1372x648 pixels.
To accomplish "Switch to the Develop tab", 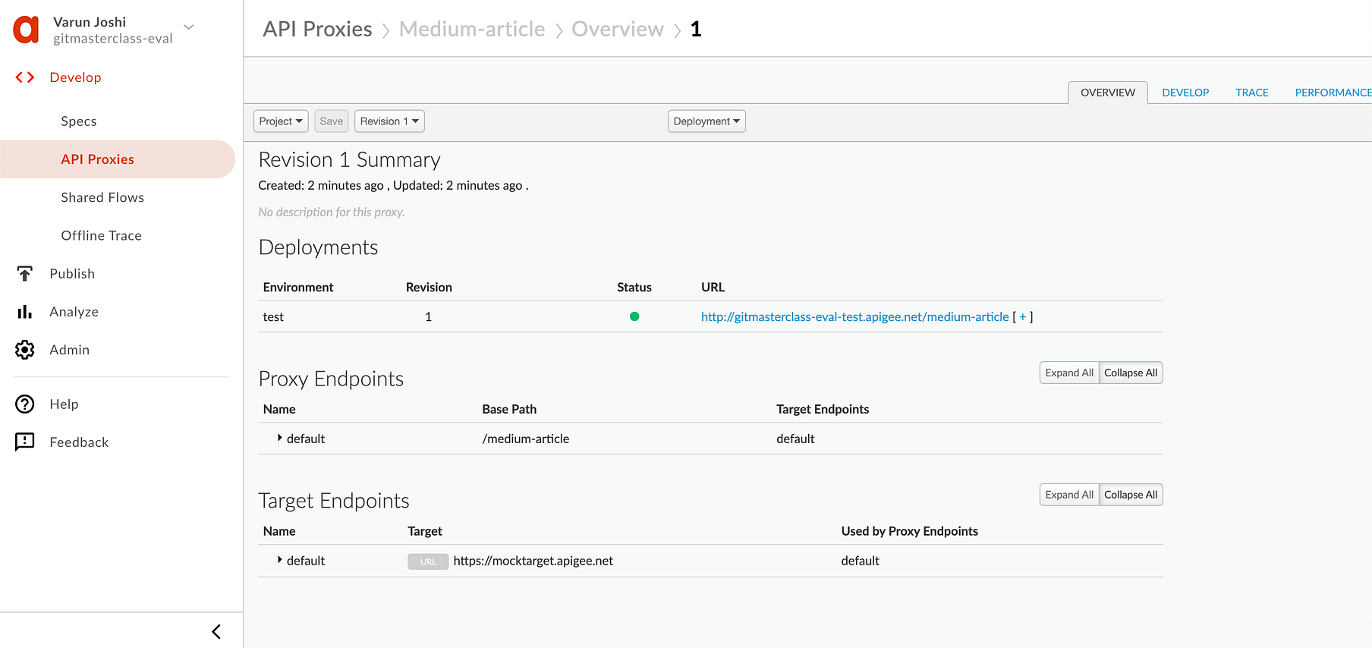I will click(x=1185, y=93).
